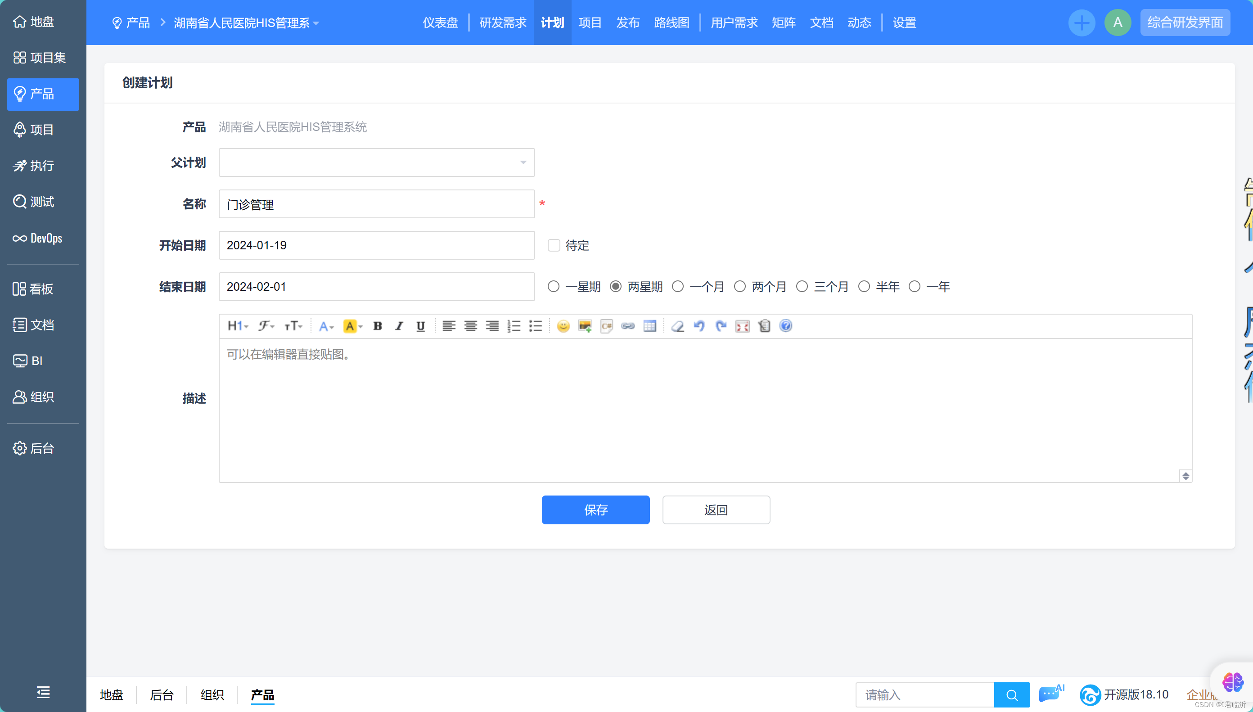Select the 一个月 duration option

pos(678,287)
